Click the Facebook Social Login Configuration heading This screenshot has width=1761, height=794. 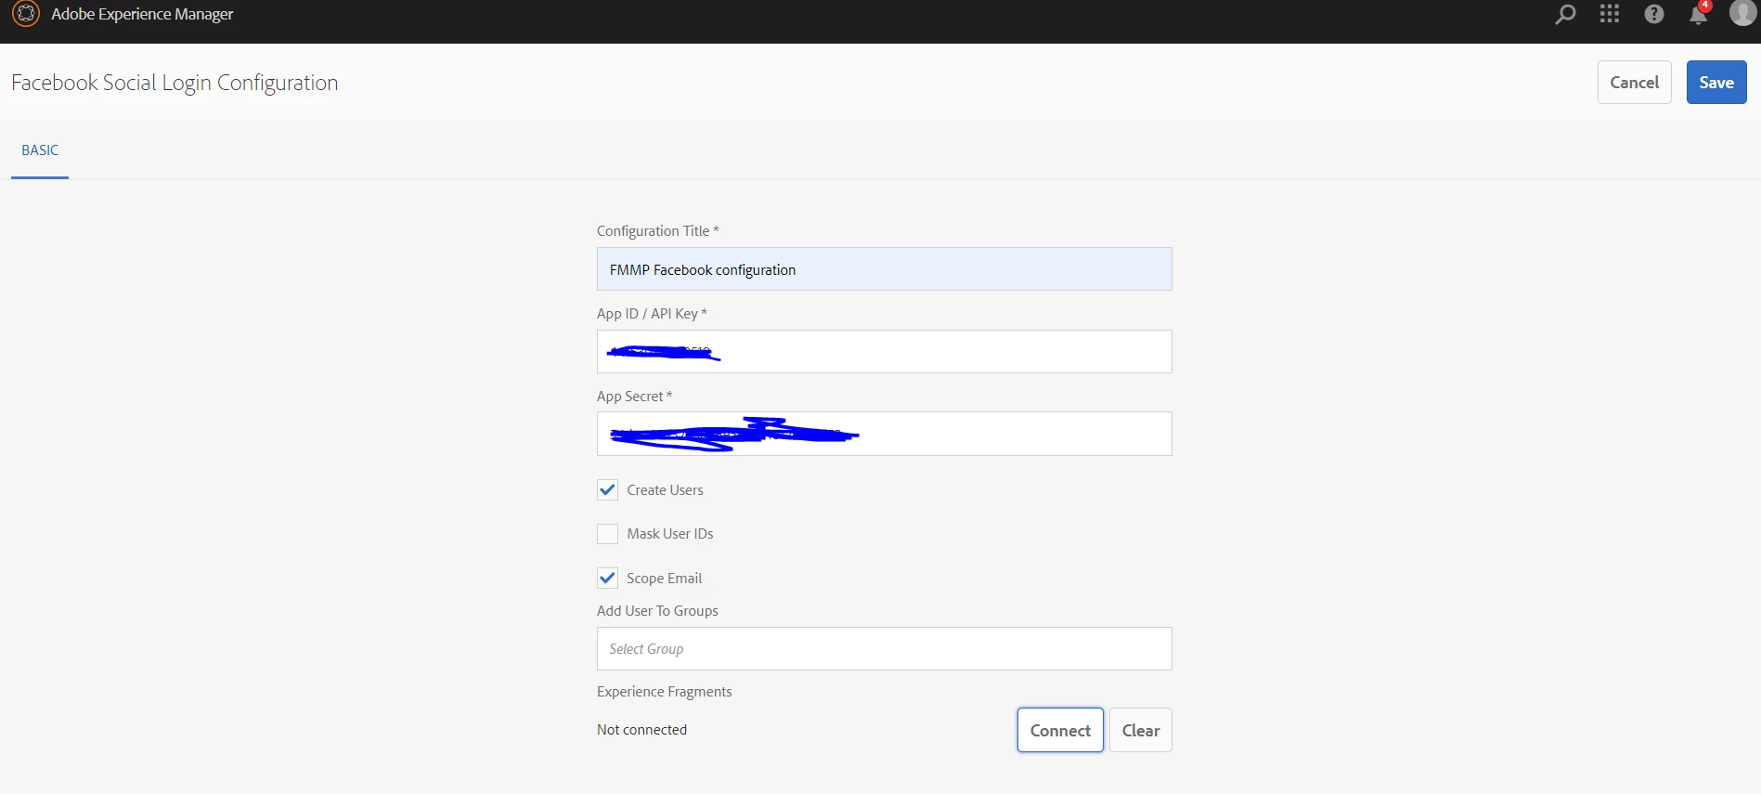pyautogui.click(x=175, y=83)
